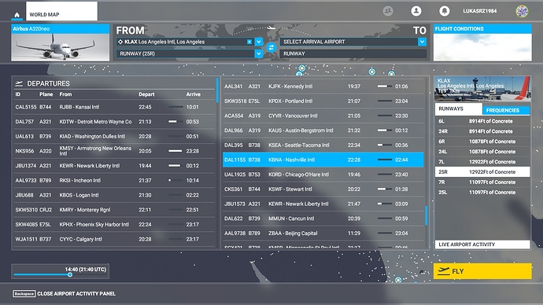Select runway 25R row
Image resolution: width=543 pixels, height=305 pixels.
[x=482, y=172]
